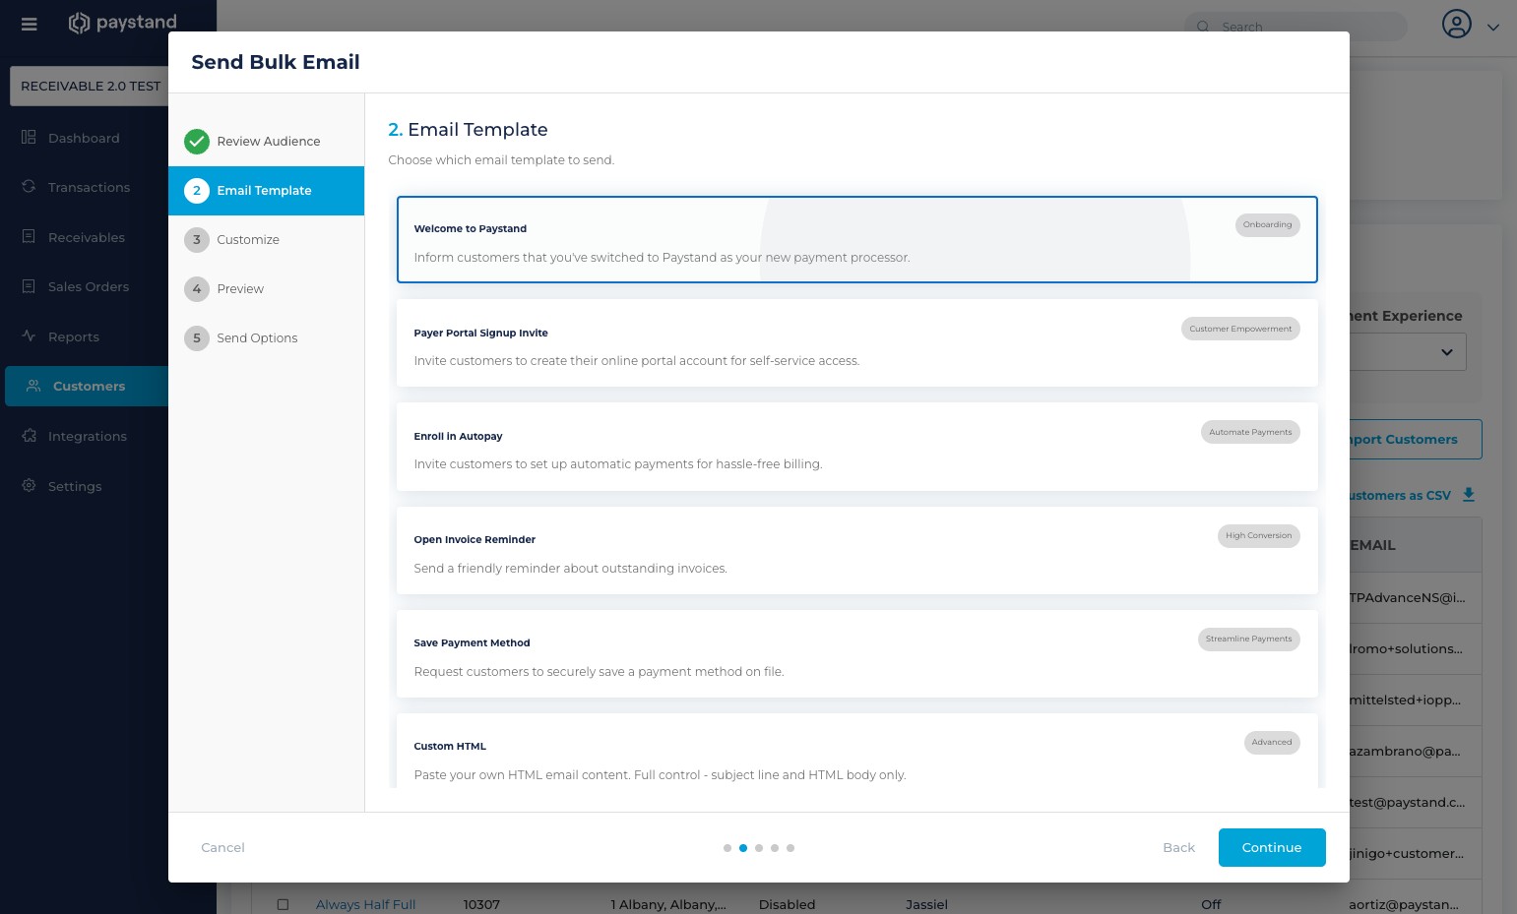Click the Import Customers button
1517x914 pixels.
coord(1416,440)
